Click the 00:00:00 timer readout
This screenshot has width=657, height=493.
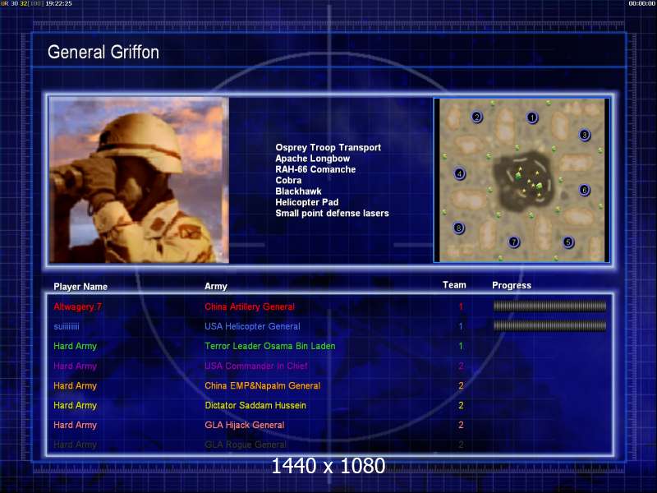click(x=642, y=3)
